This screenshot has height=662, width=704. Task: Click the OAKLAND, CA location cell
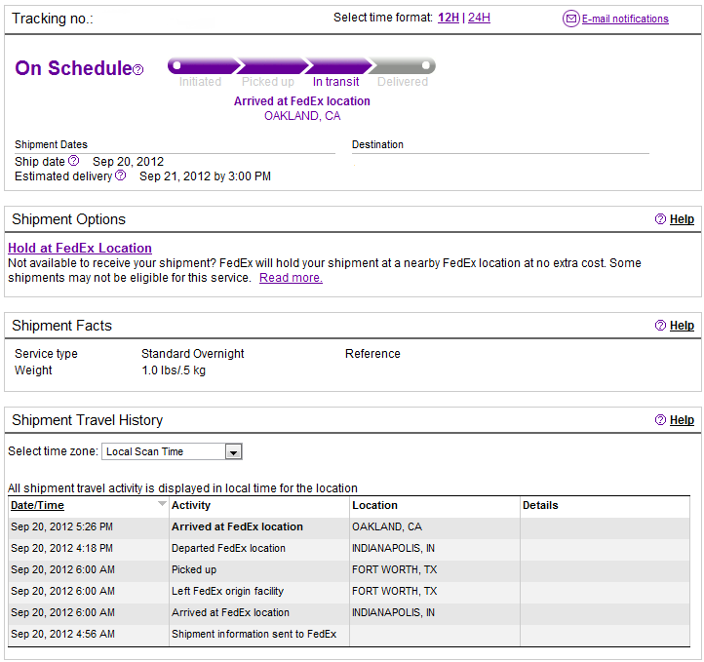[387, 526]
